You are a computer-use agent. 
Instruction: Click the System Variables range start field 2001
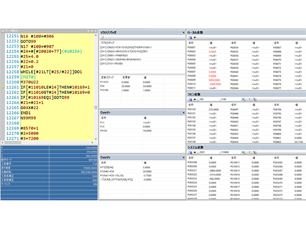click(x=209, y=152)
